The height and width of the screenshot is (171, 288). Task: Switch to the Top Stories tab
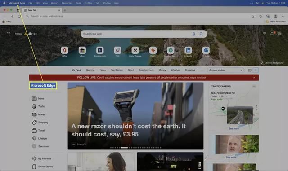click(117, 70)
